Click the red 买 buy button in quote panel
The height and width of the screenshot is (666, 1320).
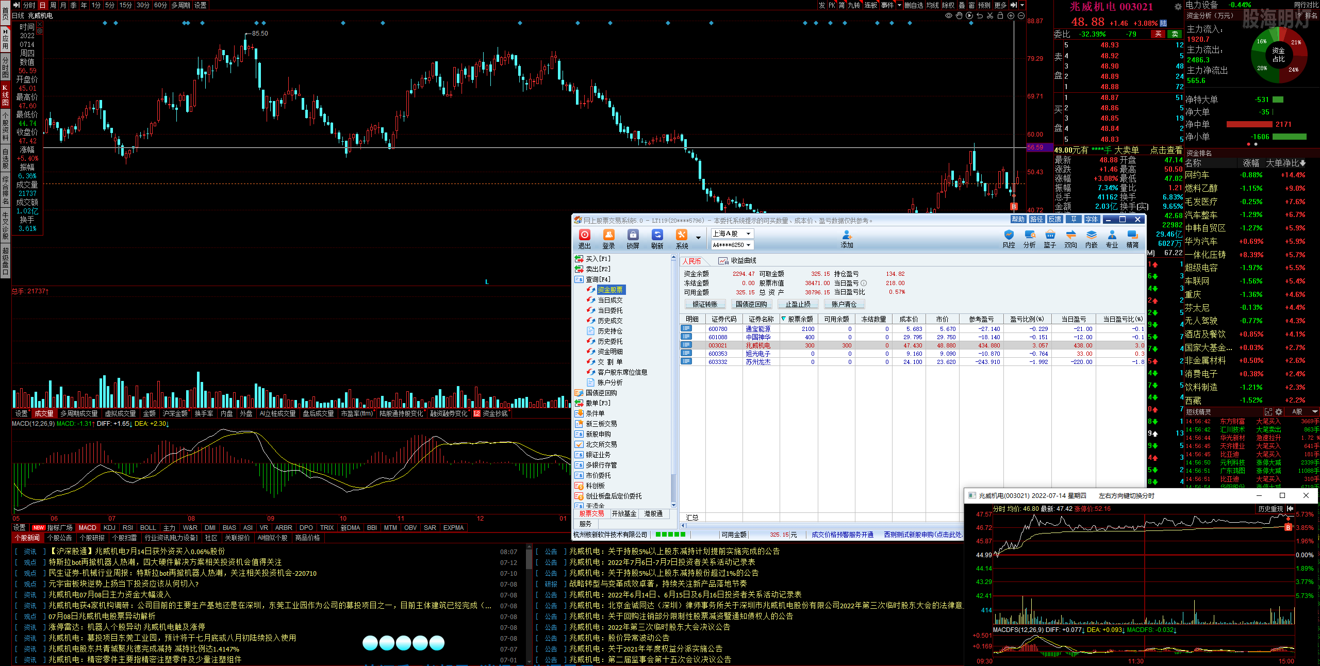click(x=1158, y=34)
